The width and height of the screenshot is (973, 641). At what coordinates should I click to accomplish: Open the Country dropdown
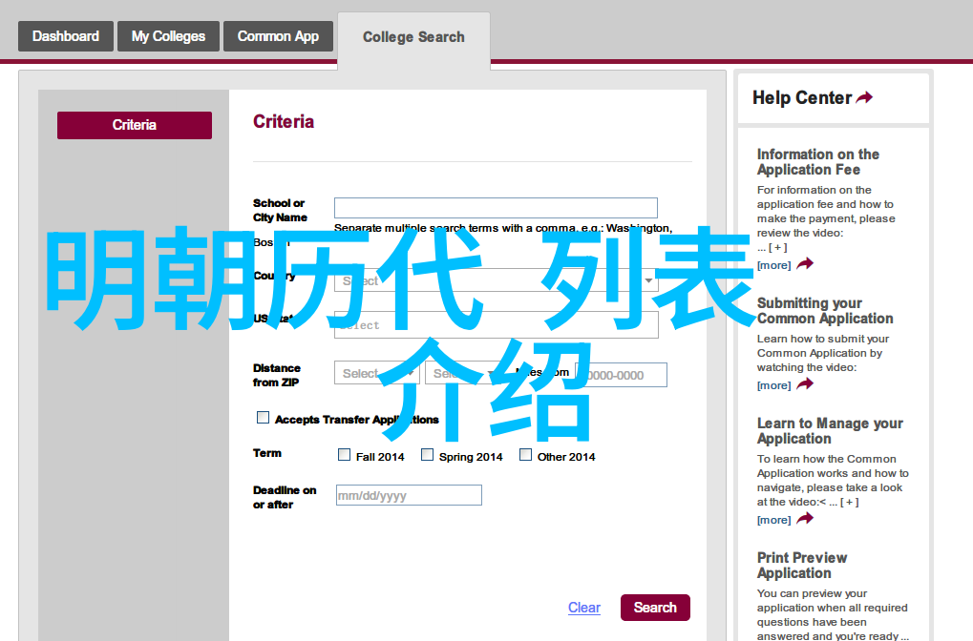click(496, 280)
